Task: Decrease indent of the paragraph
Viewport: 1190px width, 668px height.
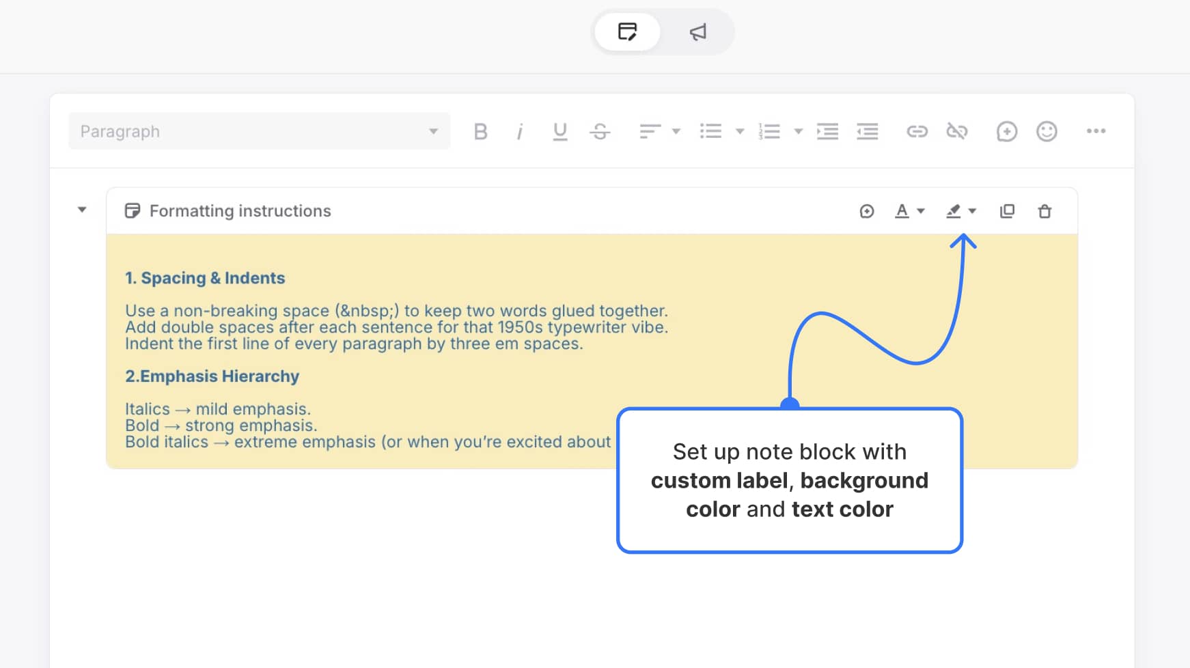Action: [x=868, y=131]
